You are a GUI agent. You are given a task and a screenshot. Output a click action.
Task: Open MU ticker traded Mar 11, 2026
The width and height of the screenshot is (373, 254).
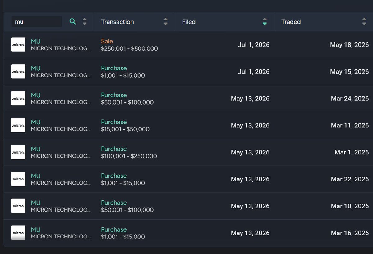(x=36, y=122)
